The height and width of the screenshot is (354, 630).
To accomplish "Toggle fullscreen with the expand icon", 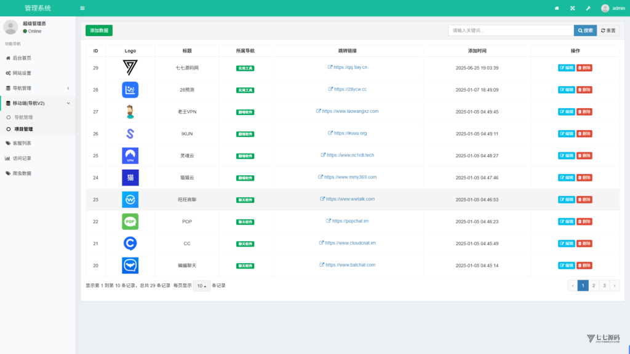I will click(573, 8).
